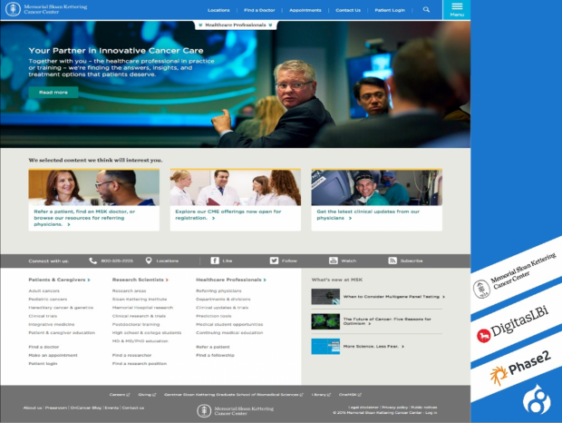Open OneMSK external footer link
562x423 pixels.
point(350,395)
